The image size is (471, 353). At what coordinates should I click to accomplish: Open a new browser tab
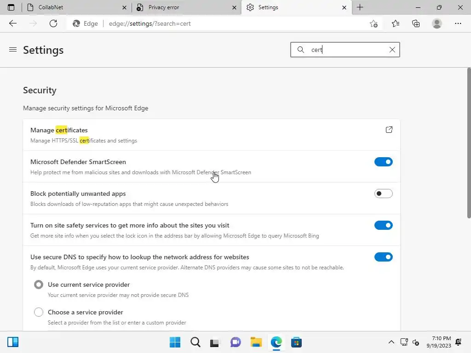(x=360, y=7)
